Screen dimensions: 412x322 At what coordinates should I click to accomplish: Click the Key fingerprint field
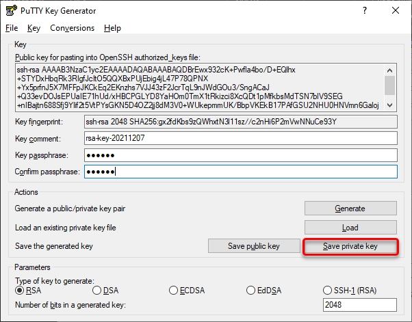(x=240, y=122)
